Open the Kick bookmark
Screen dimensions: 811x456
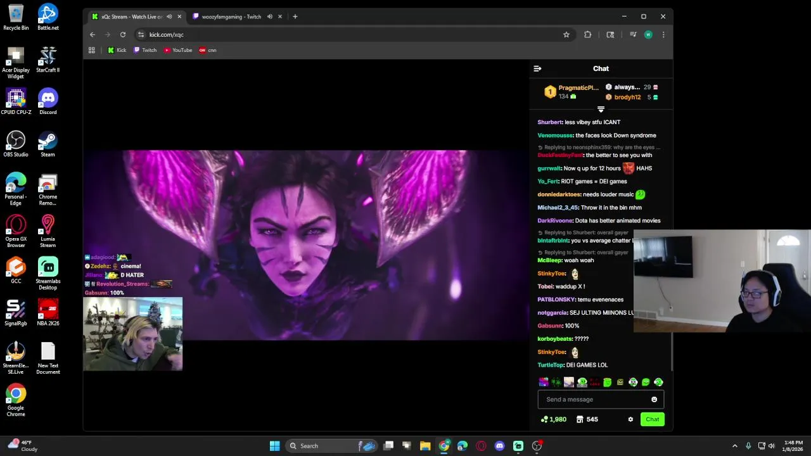[117, 50]
